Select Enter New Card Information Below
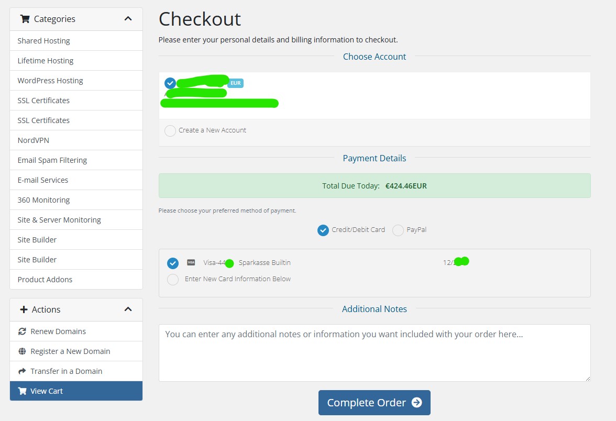 click(x=173, y=280)
